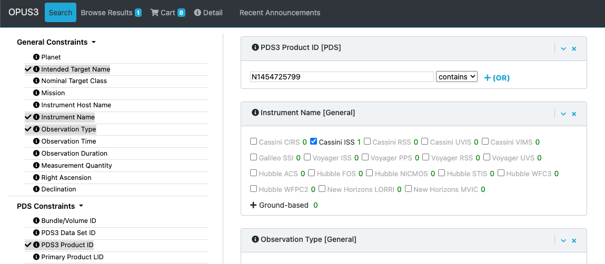Check the Cassini CIRS checkbox

254,141
